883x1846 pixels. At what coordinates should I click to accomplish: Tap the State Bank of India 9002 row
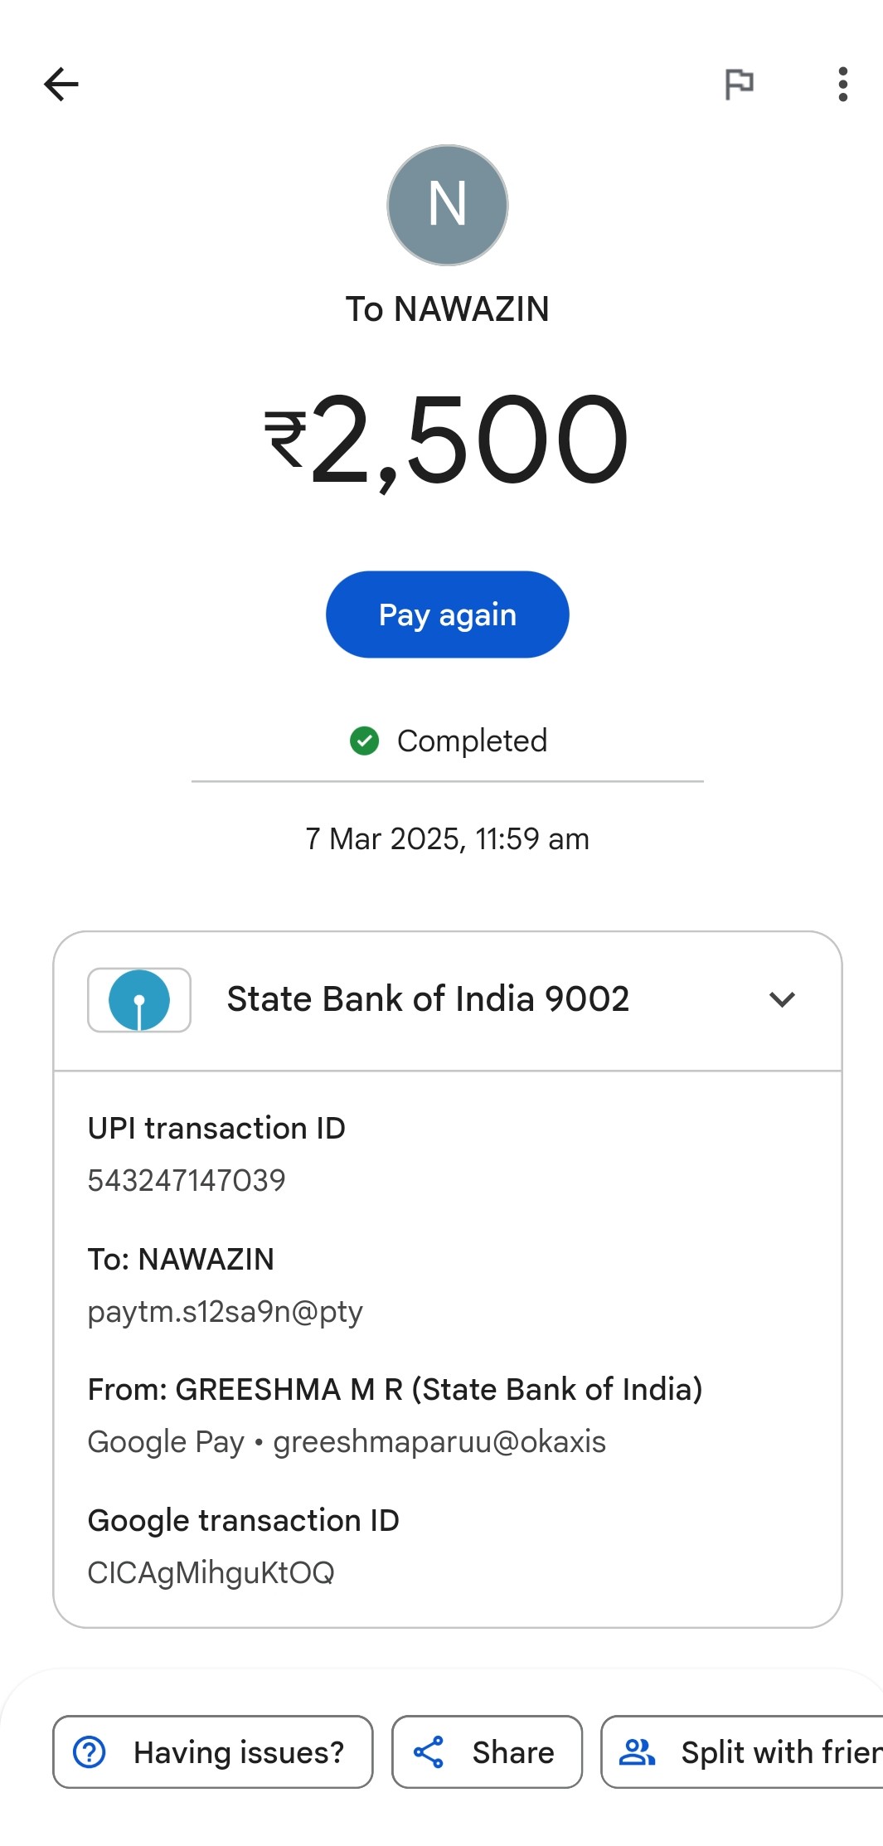(428, 999)
